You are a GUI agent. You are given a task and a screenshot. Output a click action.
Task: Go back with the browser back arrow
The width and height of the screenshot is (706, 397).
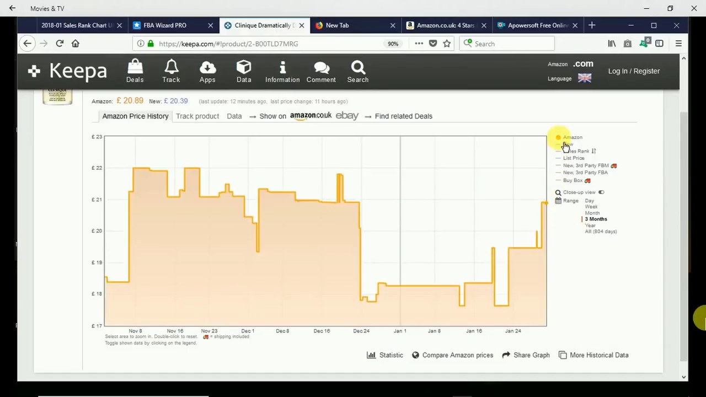click(27, 44)
